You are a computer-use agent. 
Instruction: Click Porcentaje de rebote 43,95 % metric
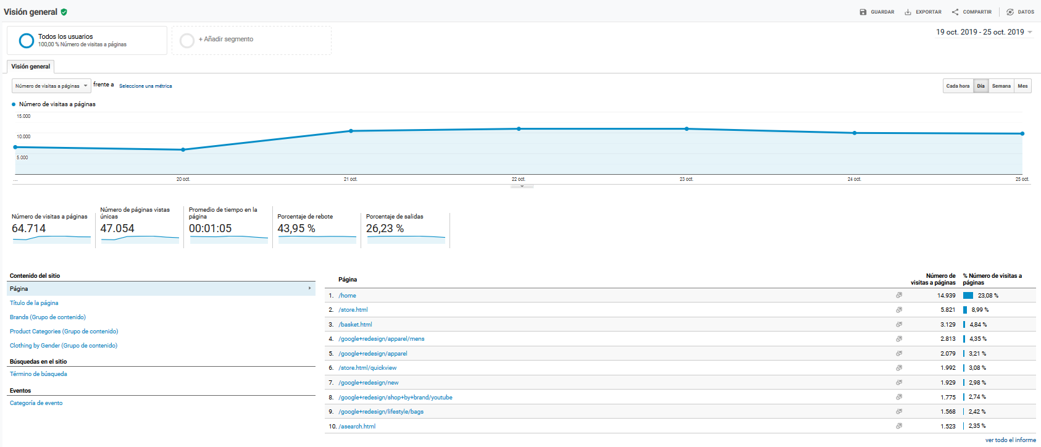(317, 228)
